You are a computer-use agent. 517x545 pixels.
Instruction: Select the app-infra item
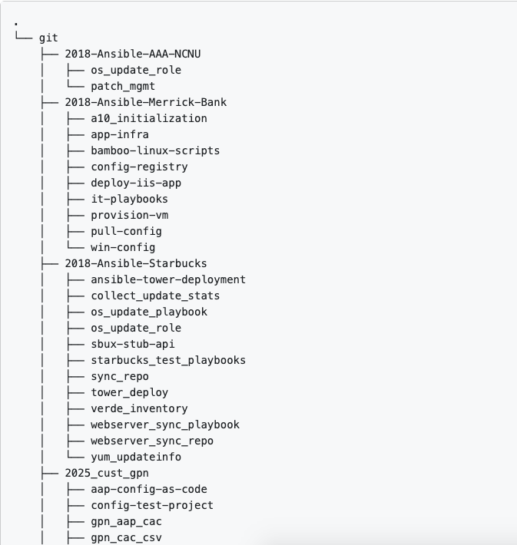(120, 134)
